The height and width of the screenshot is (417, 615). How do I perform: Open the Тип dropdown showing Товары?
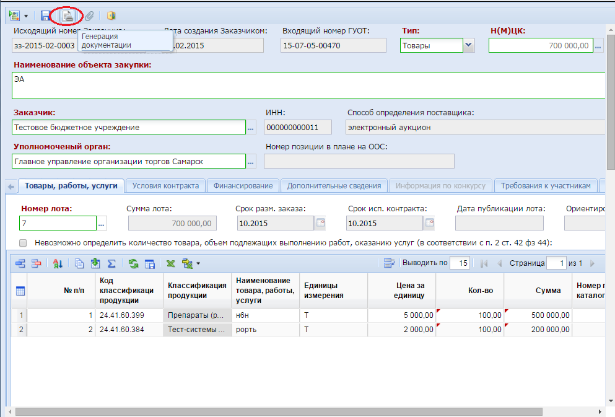point(468,45)
